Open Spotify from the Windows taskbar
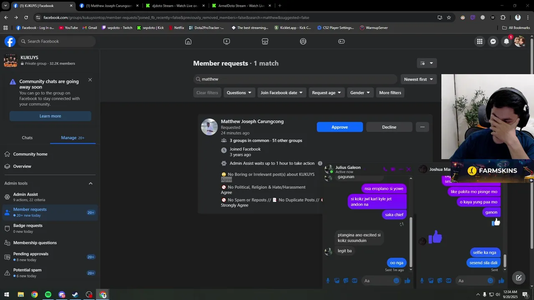The image size is (534, 300). pos(48,295)
